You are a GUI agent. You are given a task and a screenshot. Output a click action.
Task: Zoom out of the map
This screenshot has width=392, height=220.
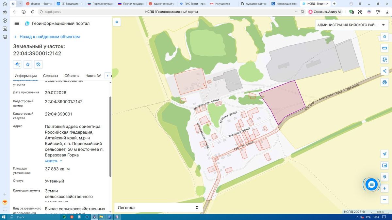[x=384, y=199]
